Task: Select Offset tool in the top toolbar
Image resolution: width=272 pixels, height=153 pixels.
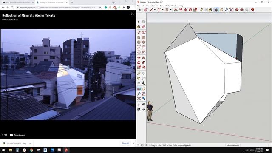Action: point(181,10)
